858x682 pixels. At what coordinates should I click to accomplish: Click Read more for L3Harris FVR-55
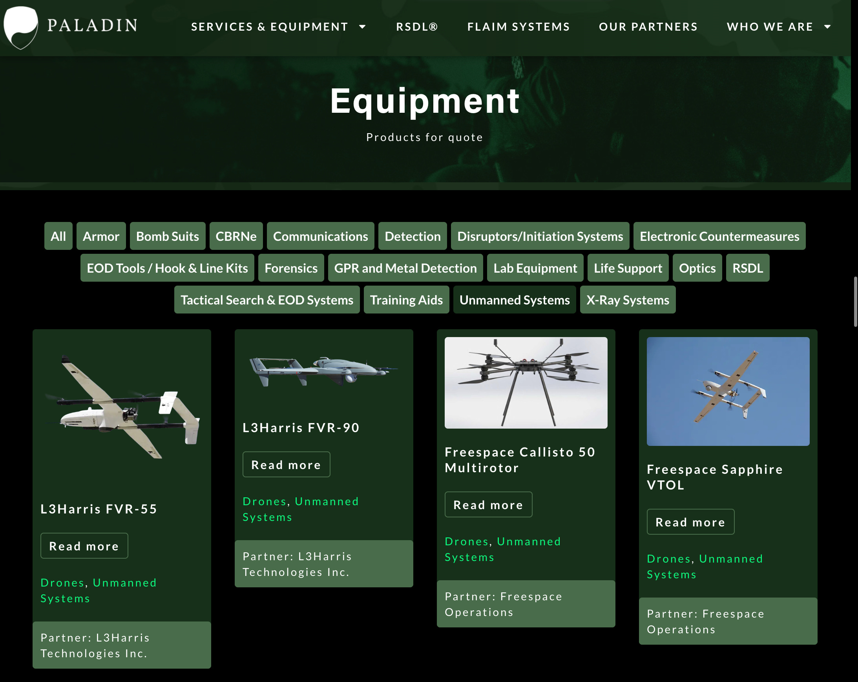coord(84,546)
